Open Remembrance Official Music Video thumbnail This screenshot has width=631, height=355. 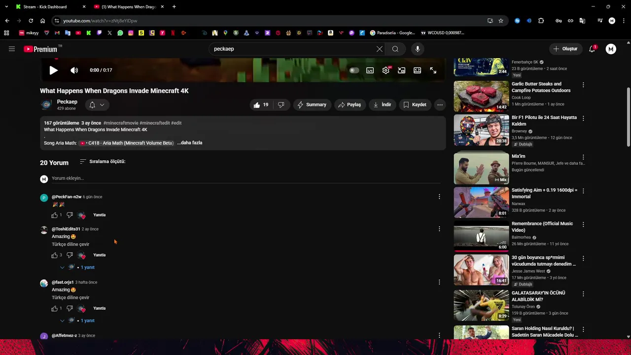click(x=481, y=236)
